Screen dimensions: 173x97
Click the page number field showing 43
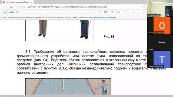click(x=5, y=12)
